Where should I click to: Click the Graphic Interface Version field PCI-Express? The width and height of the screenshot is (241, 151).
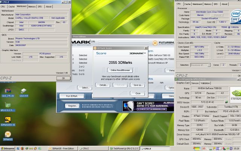(x=45, y=54)
